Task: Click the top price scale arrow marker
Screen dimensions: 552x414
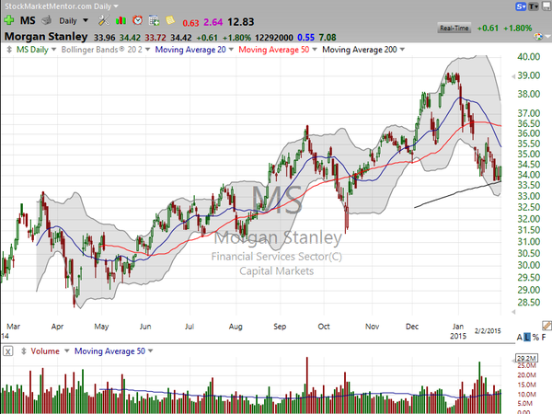Action: 513,75
